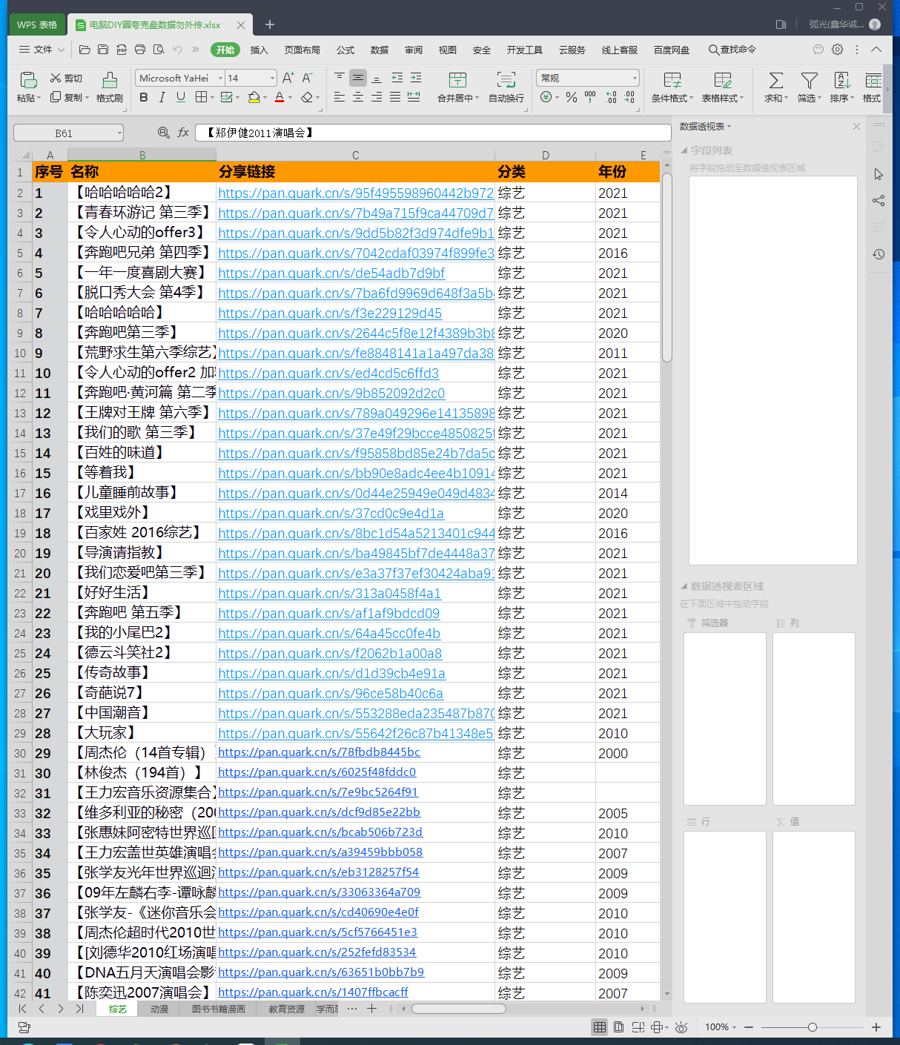Increase font size with A+ icon

click(x=288, y=78)
